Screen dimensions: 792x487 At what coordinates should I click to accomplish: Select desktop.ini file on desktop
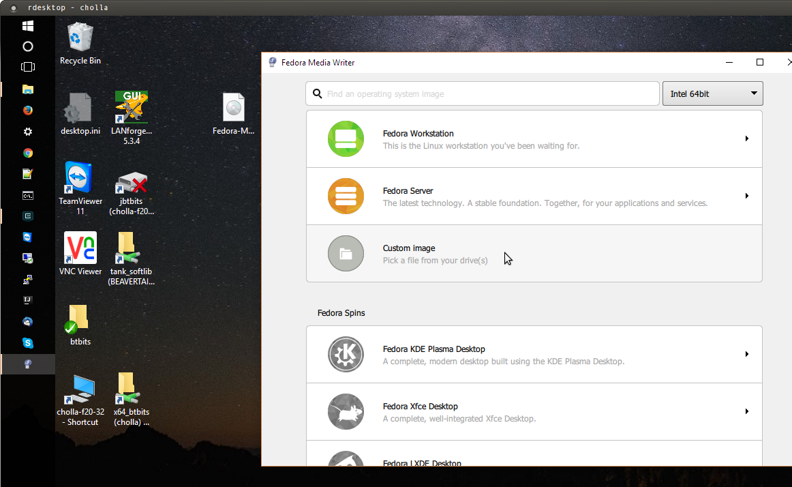[80, 114]
